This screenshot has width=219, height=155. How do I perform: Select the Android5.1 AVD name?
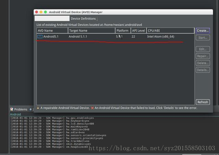point(51,37)
